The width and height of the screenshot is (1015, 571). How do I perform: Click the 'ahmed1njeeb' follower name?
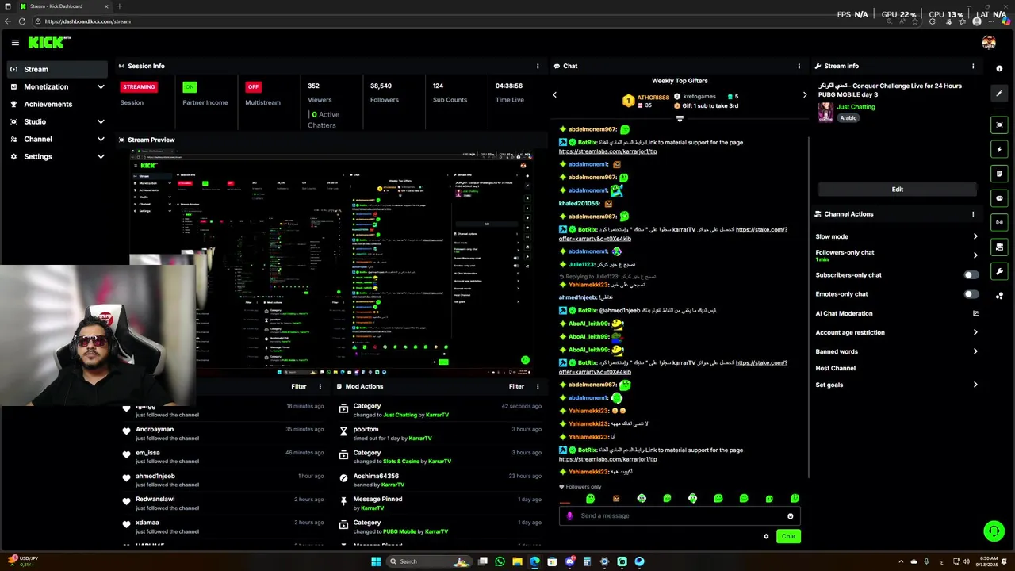coord(155,477)
